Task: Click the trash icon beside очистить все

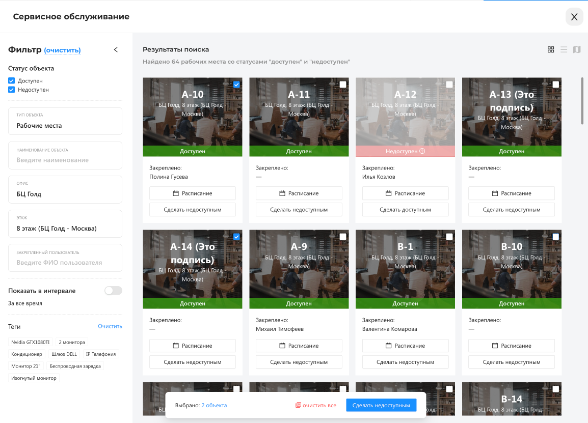Action: pyautogui.click(x=299, y=405)
